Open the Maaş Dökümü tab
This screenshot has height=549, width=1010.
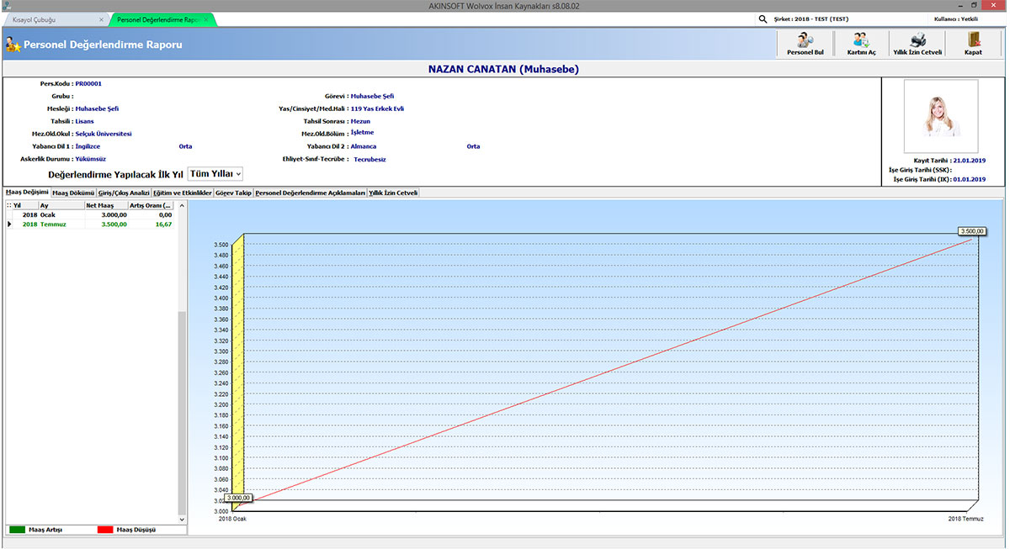pyautogui.click(x=73, y=193)
